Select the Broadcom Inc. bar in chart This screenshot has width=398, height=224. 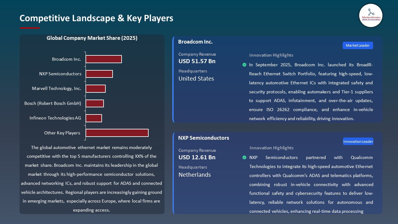[104, 59]
